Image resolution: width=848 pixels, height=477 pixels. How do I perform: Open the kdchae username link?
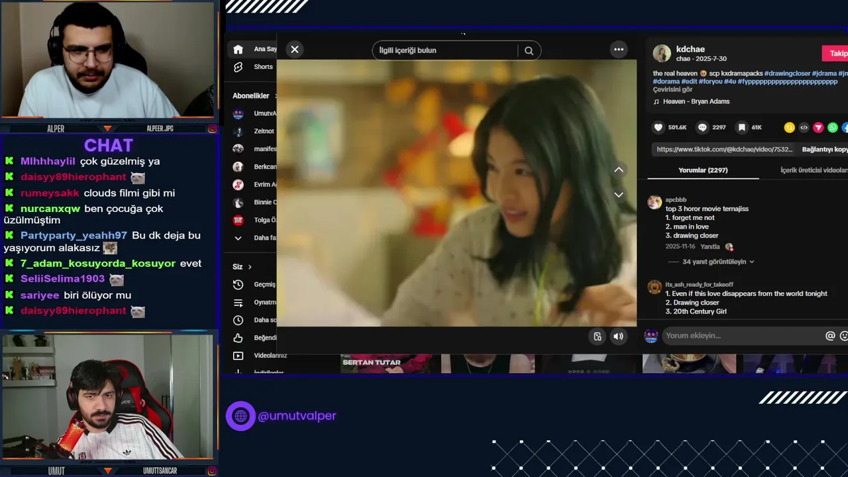[x=690, y=49]
